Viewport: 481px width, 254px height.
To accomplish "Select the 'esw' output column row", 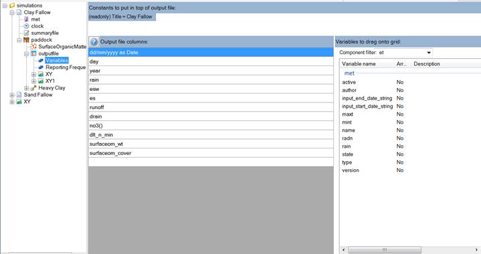I will coord(211,89).
